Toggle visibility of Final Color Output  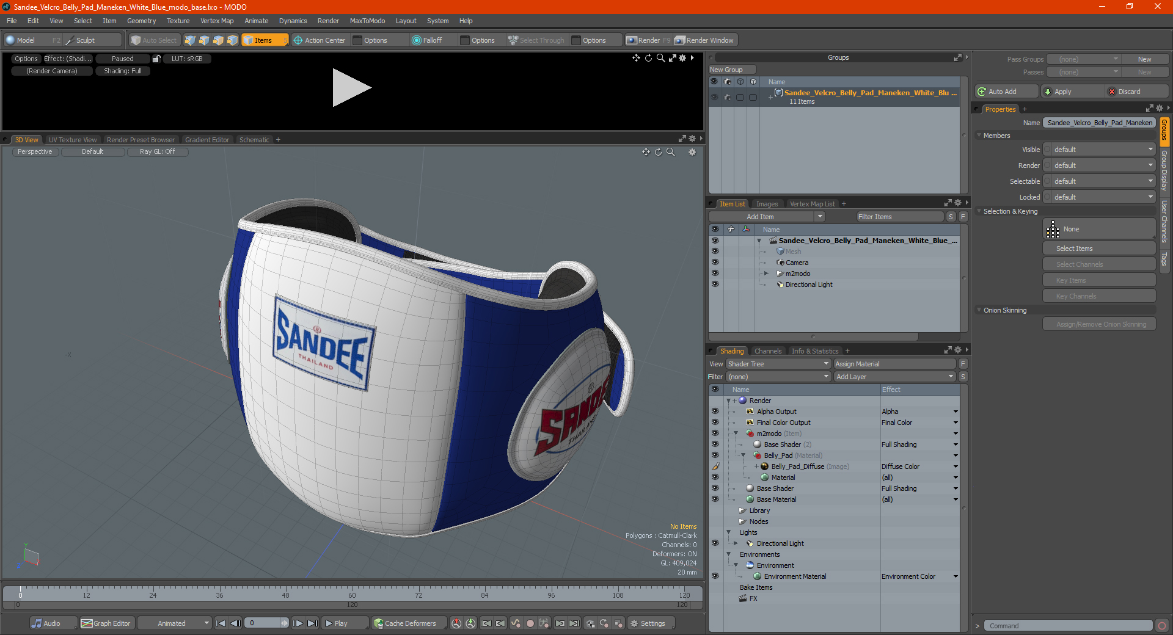(x=715, y=423)
